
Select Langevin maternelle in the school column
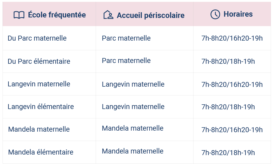tap(39, 84)
